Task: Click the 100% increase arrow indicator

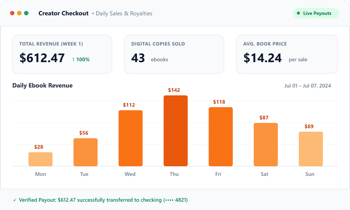Action: pyautogui.click(x=81, y=59)
